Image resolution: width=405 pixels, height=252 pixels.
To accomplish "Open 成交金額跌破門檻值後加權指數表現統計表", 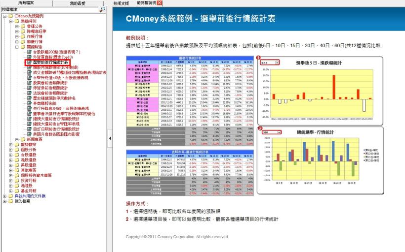I will [70, 72].
